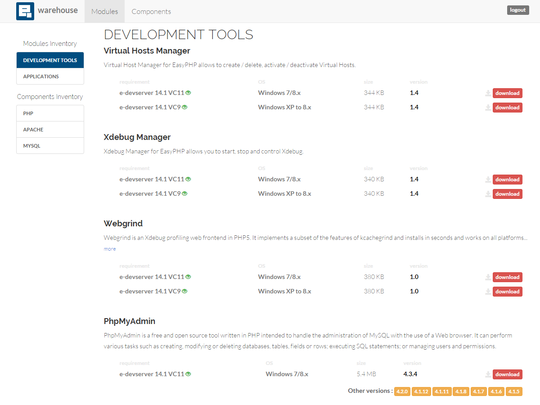Switch to the Modules tab
Viewport: 540px width, 405px height.
[104, 11]
